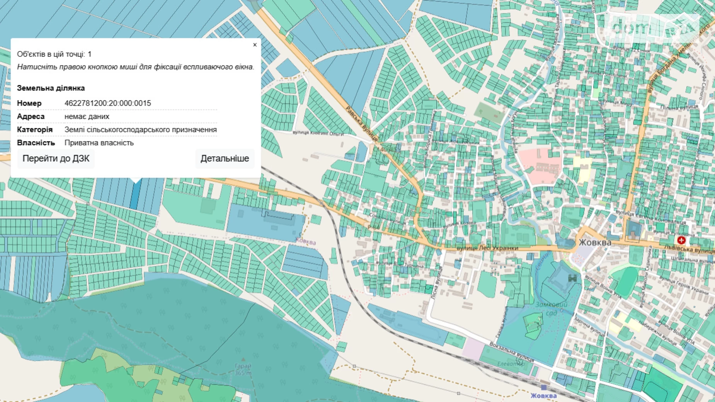The width and height of the screenshot is (715, 402).
Task: Open details via 'Детальніше' button
Action: 225,158
